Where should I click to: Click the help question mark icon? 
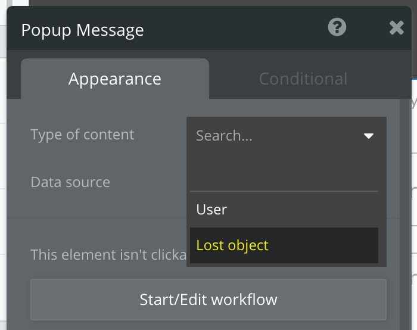coord(337,27)
